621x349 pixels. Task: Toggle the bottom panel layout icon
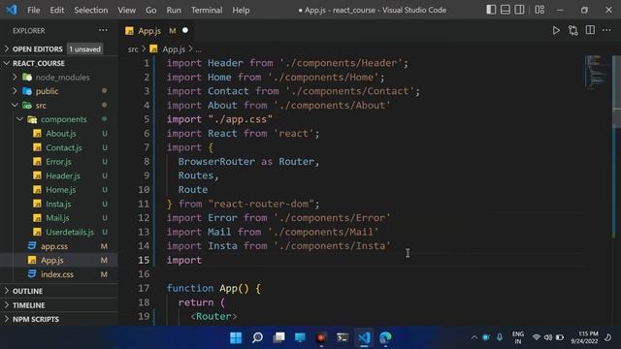505,10
